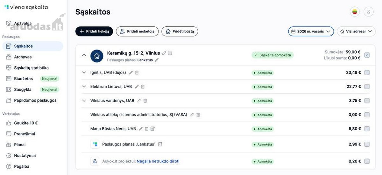382x175 pixels.
Task: Open Sąskaitų statistika in the sidebar
Action: pos(32,68)
